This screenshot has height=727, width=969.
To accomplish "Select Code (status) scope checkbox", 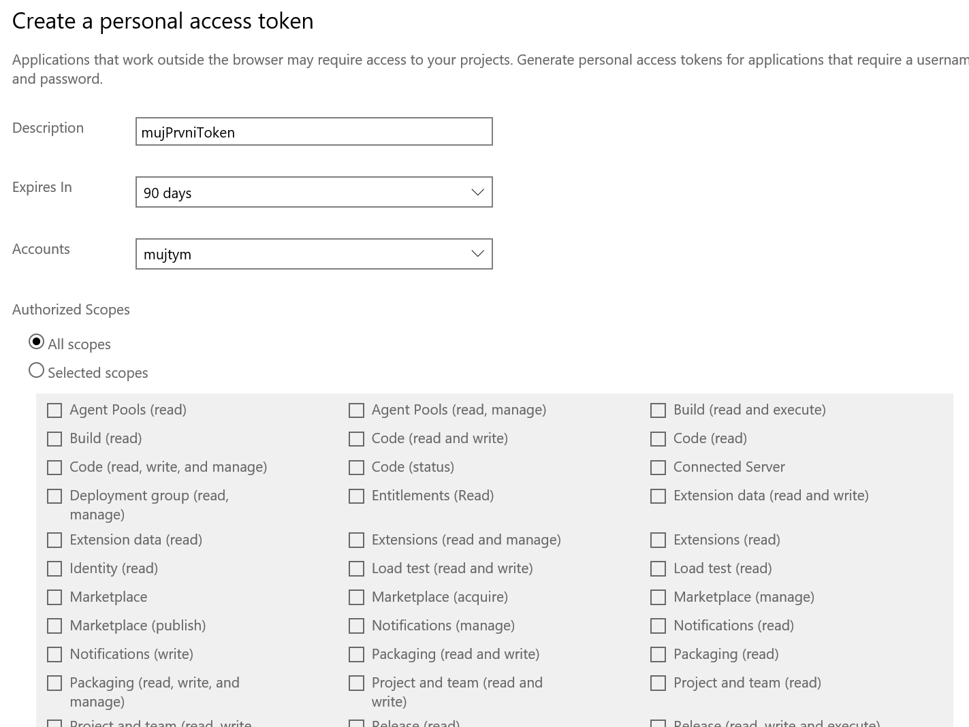I will pyautogui.click(x=356, y=468).
